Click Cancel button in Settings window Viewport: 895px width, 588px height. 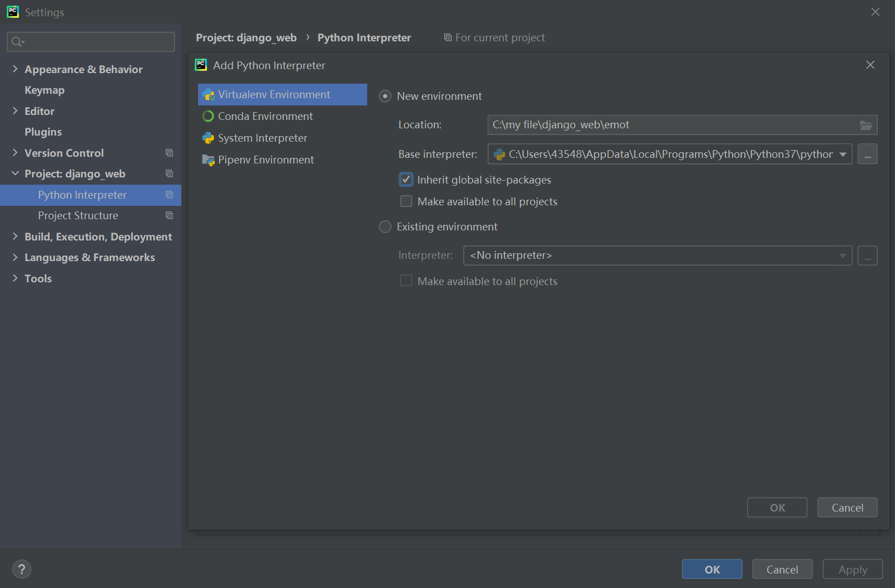click(x=782, y=570)
